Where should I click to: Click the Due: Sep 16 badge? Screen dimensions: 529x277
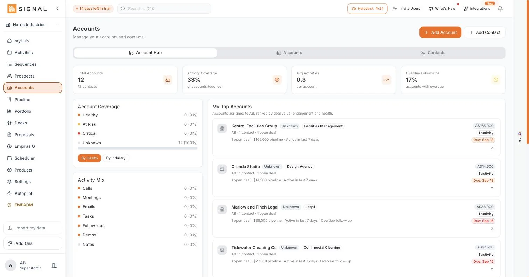click(483, 221)
